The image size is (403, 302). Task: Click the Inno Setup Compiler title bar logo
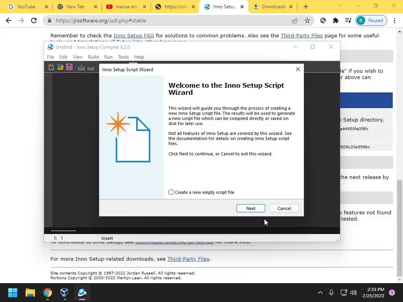click(50, 47)
